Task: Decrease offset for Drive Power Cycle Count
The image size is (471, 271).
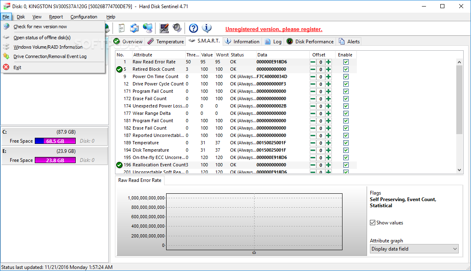Action: tap(313, 84)
